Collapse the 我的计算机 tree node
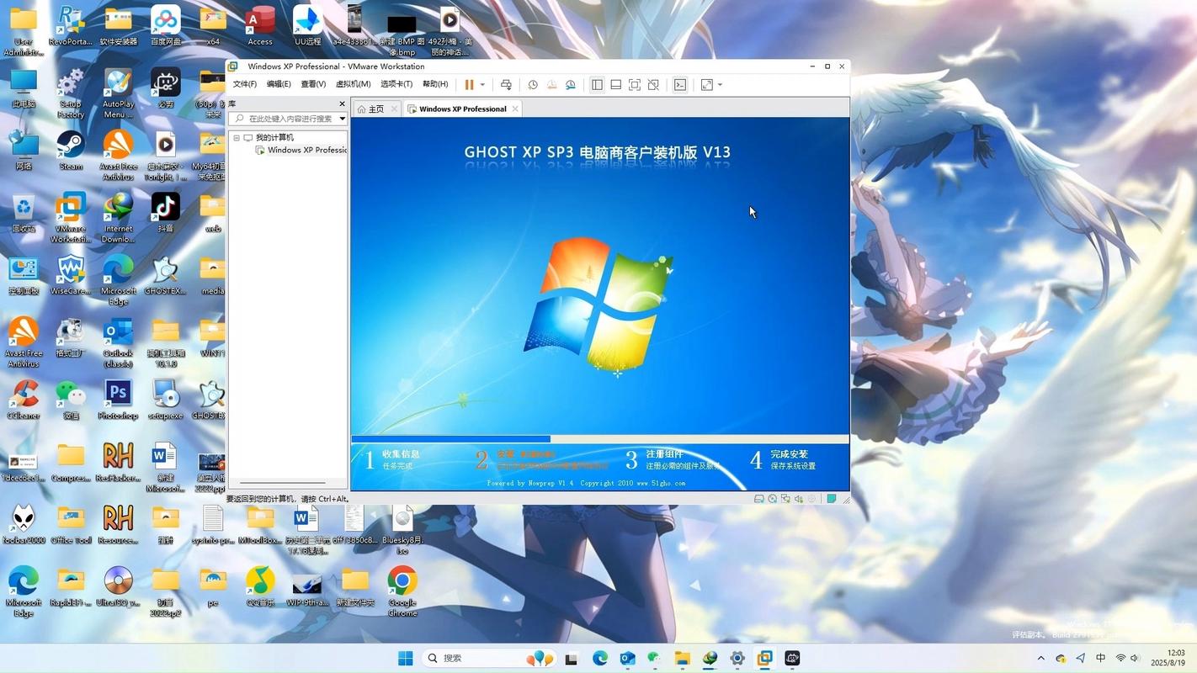 [237, 137]
